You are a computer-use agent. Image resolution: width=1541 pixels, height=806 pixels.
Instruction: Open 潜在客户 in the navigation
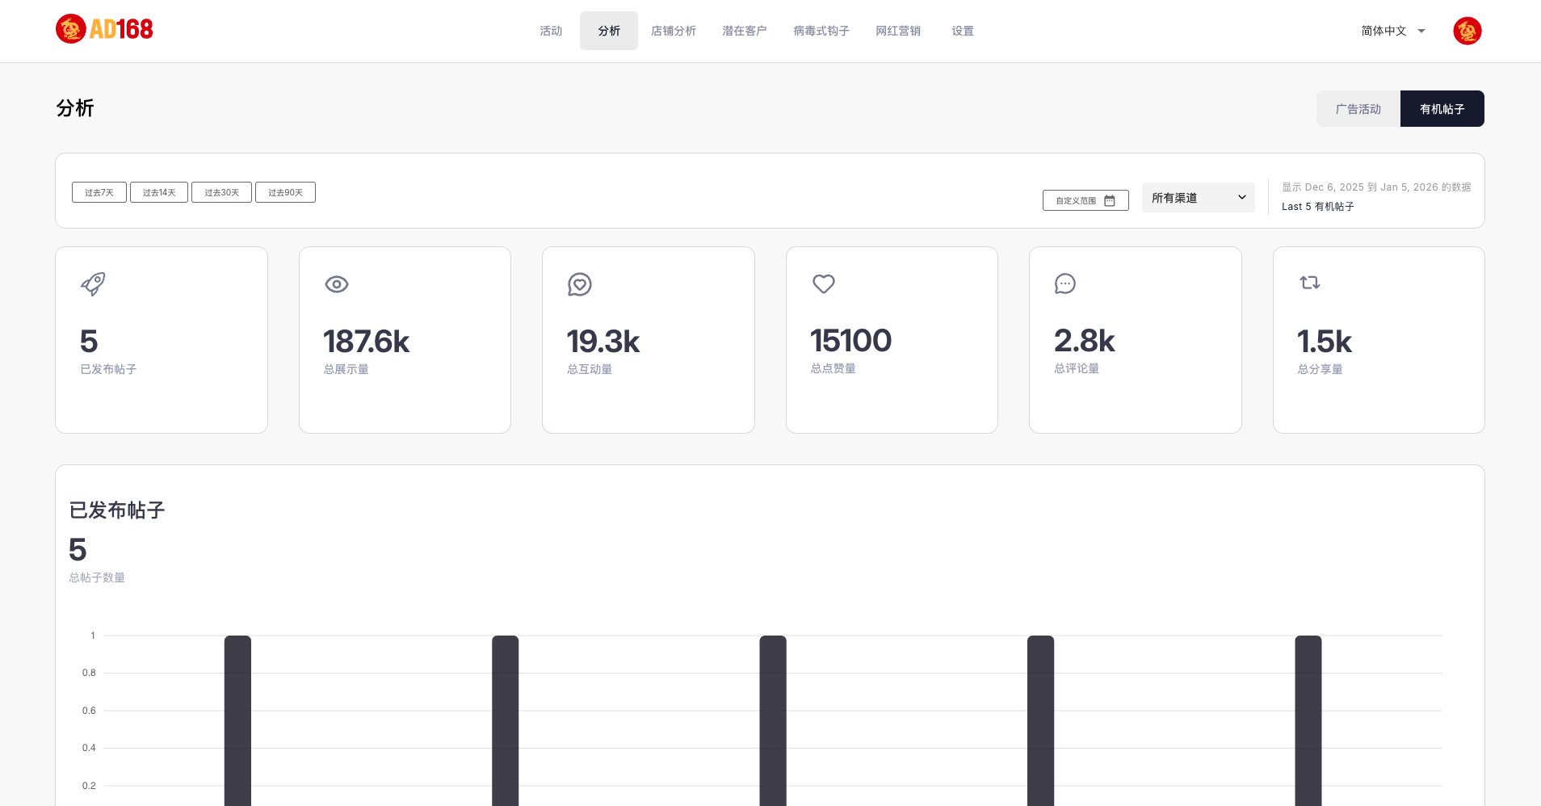[x=745, y=31]
